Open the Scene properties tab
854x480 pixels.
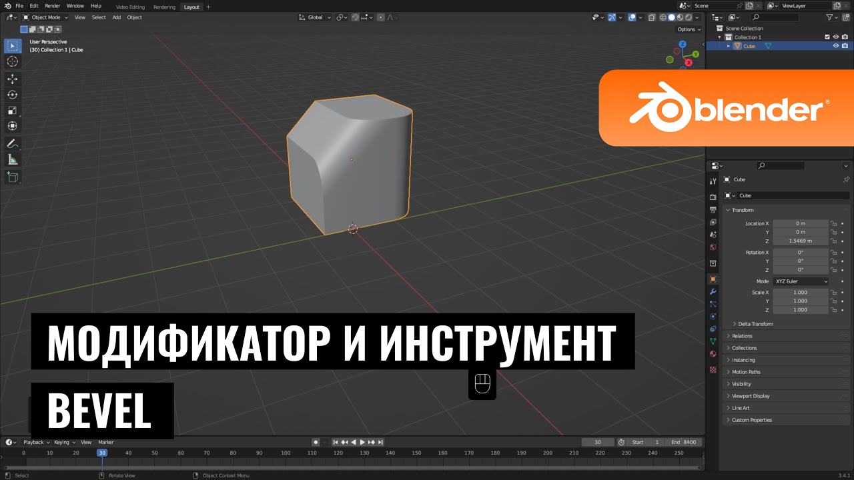(713, 235)
